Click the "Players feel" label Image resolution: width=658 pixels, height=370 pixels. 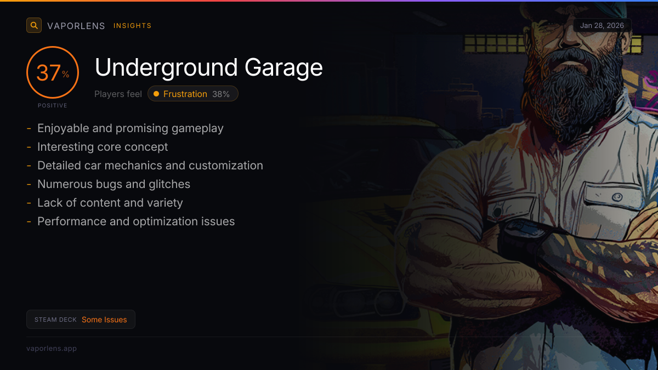(x=118, y=94)
